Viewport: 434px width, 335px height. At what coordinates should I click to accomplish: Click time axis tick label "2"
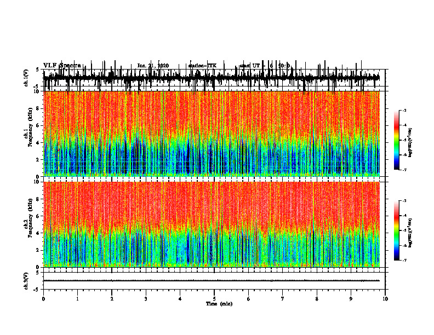pyautogui.click(x=112, y=299)
